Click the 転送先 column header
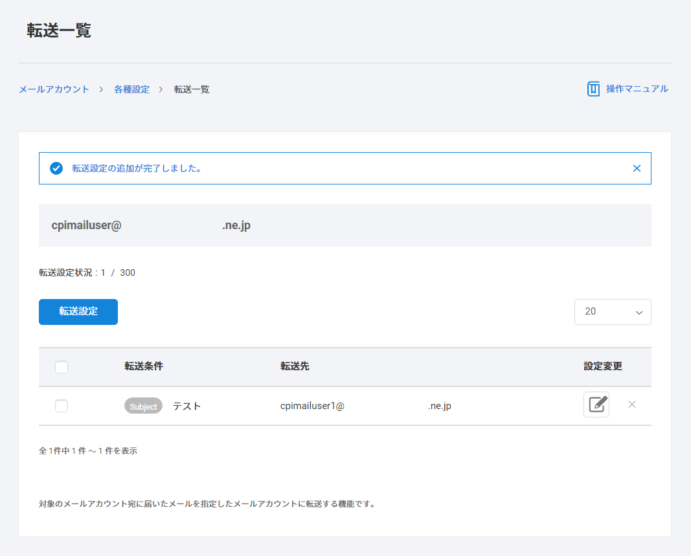691x556 pixels. pyautogui.click(x=295, y=366)
